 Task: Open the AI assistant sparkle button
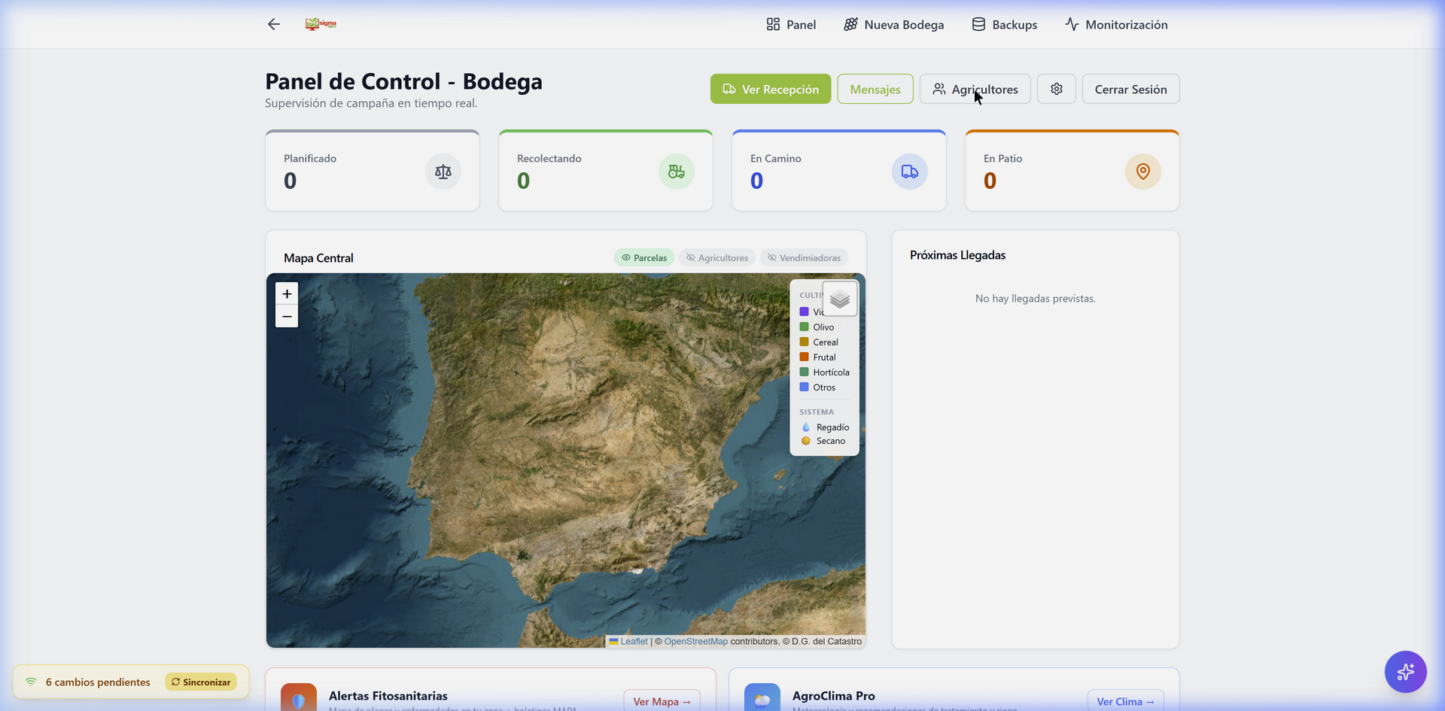pos(1405,671)
